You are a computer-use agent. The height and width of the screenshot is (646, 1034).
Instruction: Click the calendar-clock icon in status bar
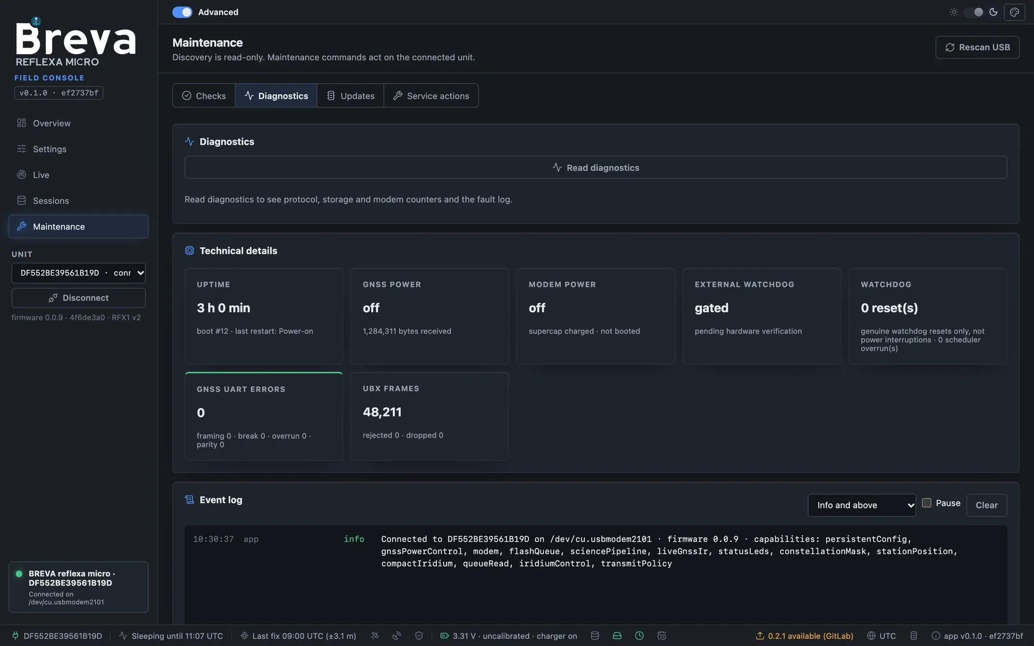(x=662, y=636)
